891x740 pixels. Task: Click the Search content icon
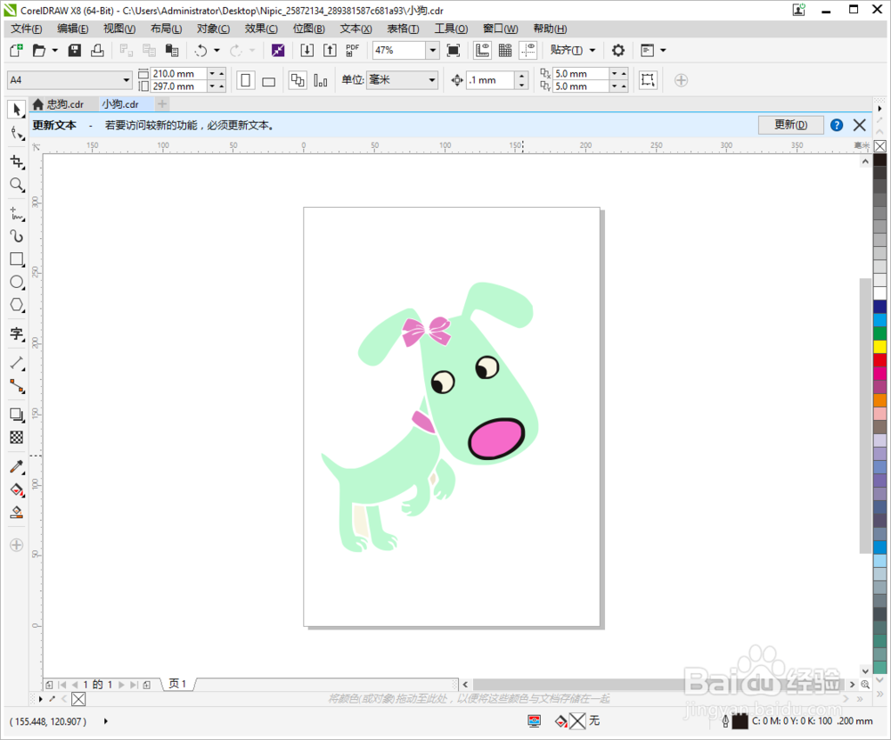(278, 51)
